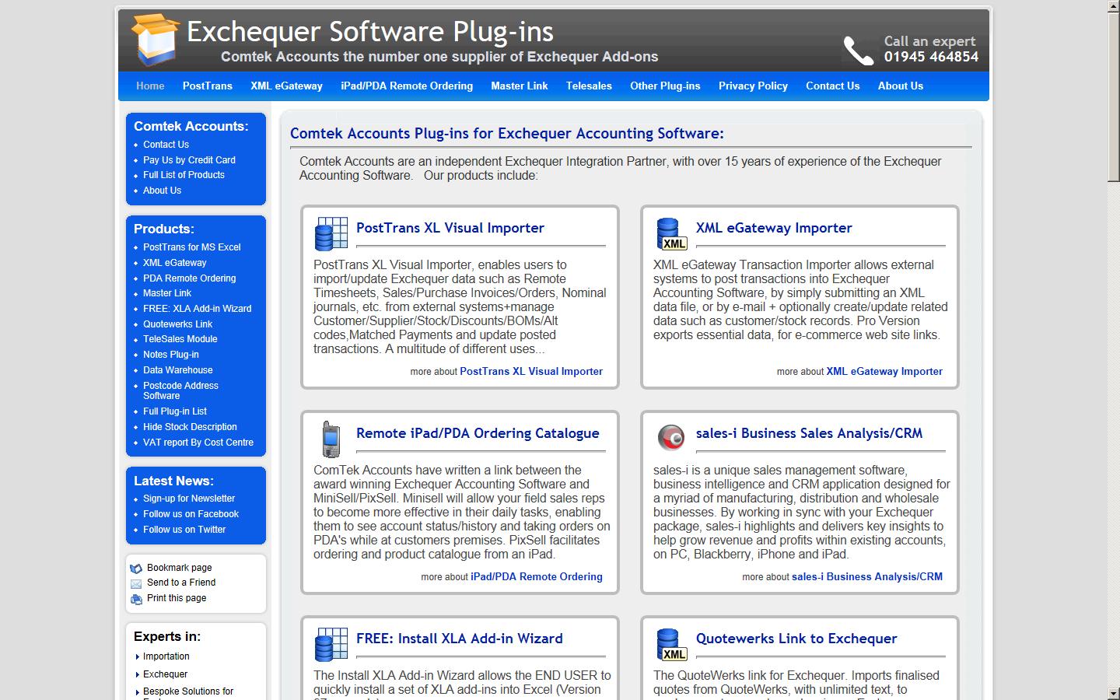This screenshot has width=1120, height=700.
Task: Select Master Link in top navigation
Action: (519, 86)
